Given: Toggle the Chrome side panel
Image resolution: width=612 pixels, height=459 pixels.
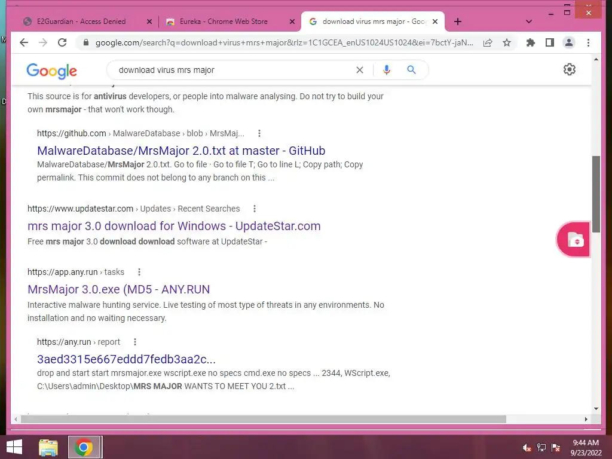Looking at the screenshot, I should point(550,42).
